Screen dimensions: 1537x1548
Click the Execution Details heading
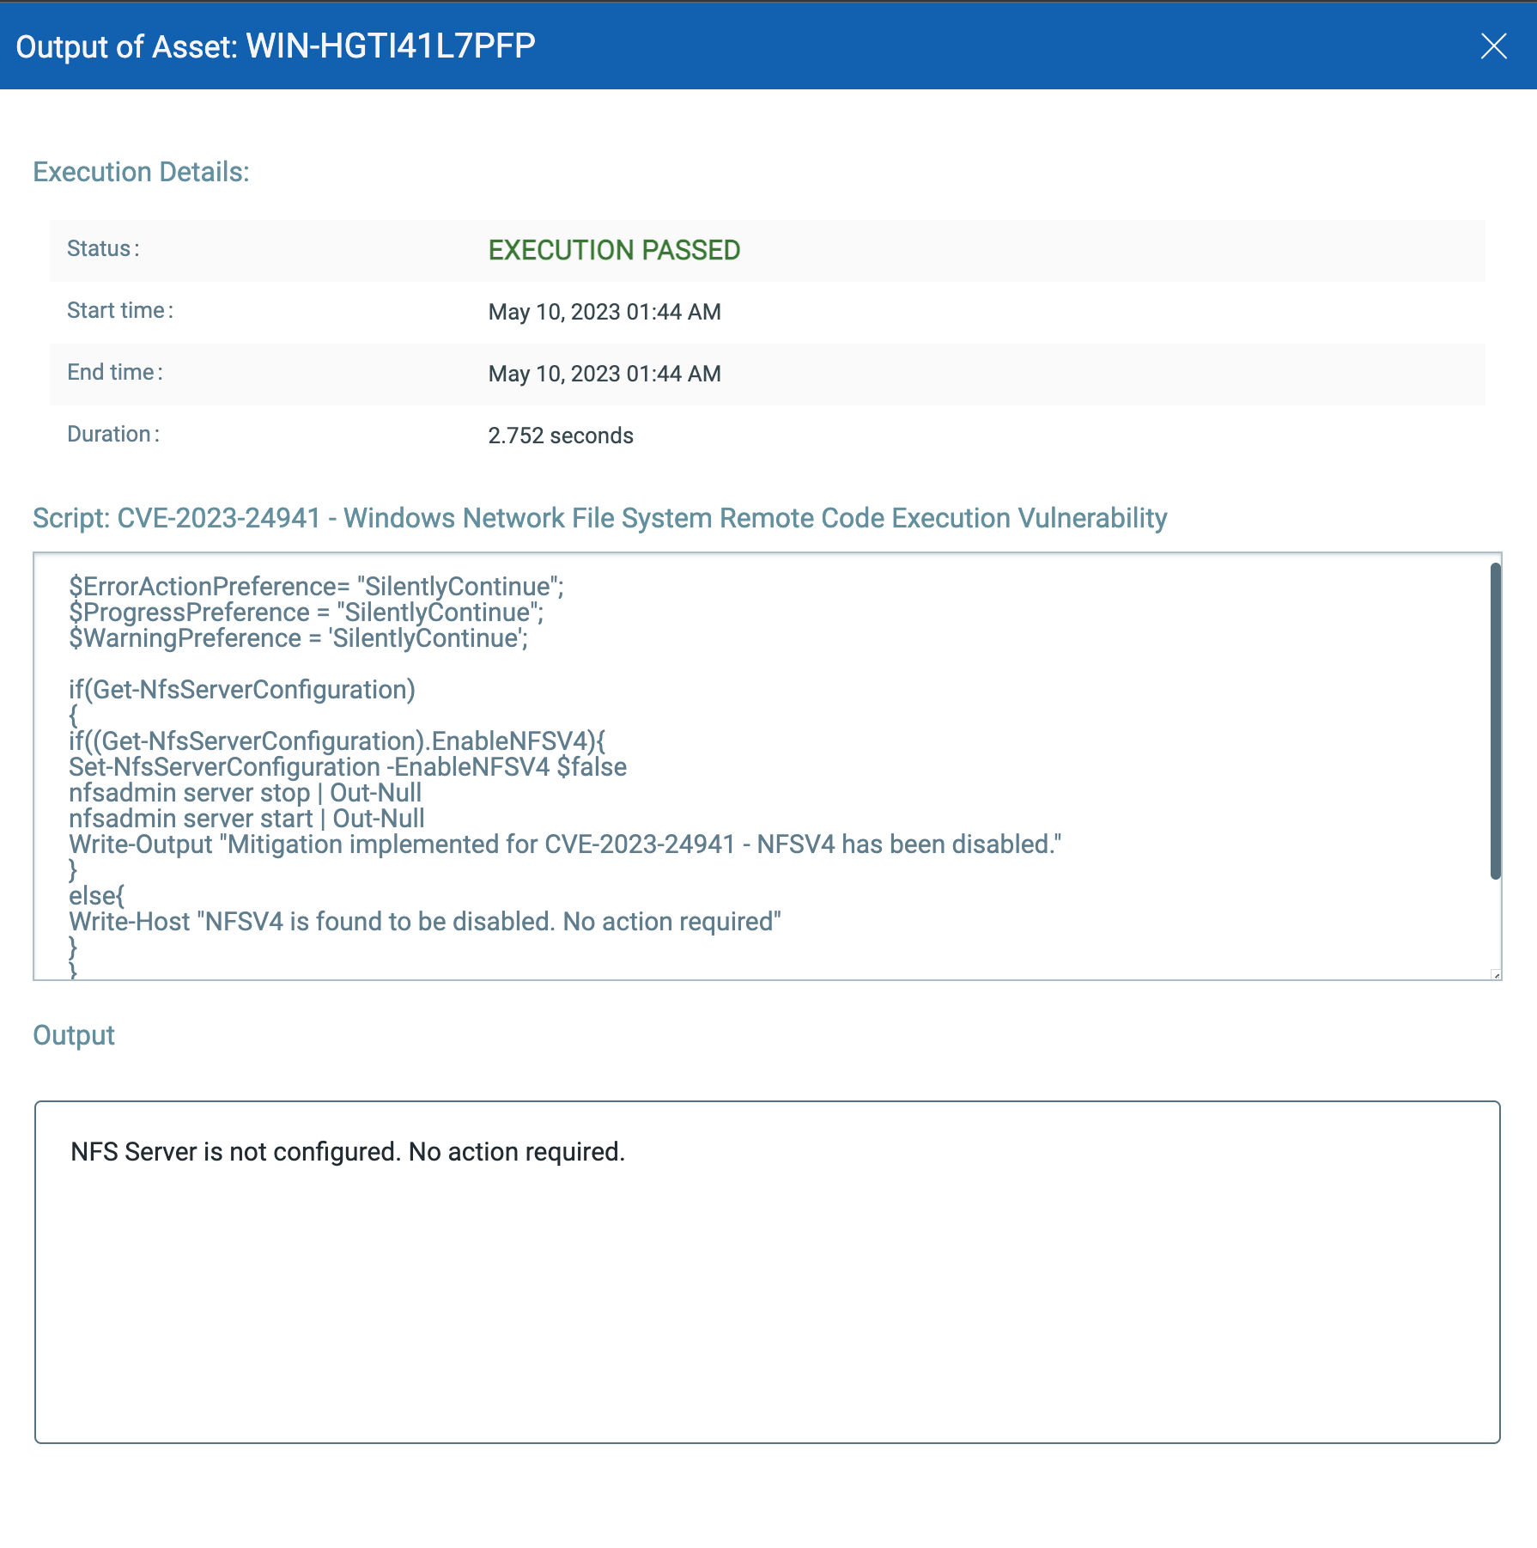pos(140,171)
